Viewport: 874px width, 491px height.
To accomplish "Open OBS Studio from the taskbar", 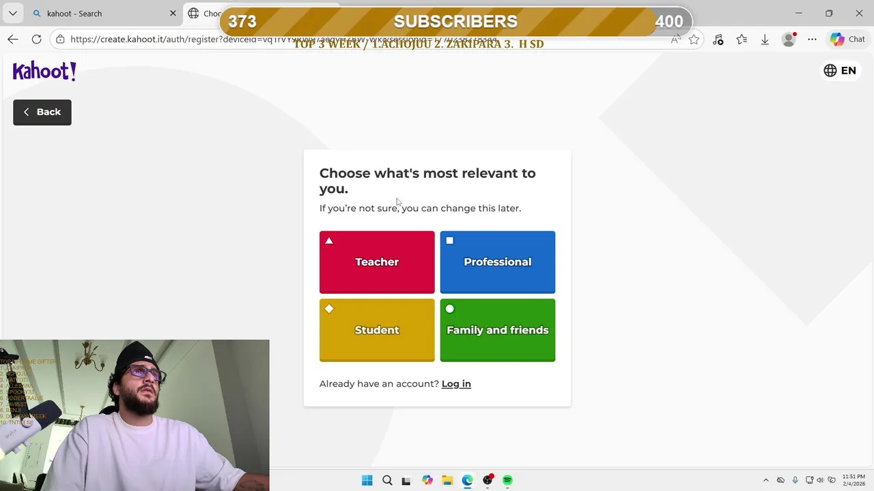I will pyautogui.click(x=488, y=480).
